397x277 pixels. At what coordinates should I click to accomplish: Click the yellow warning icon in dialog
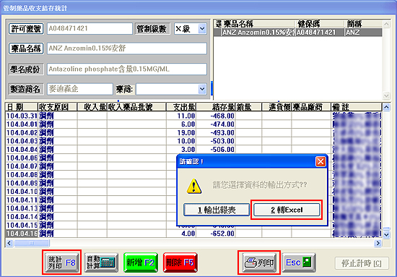click(194, 186)
